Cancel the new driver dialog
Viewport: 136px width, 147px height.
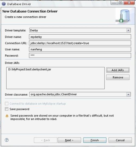coord(120,140)
